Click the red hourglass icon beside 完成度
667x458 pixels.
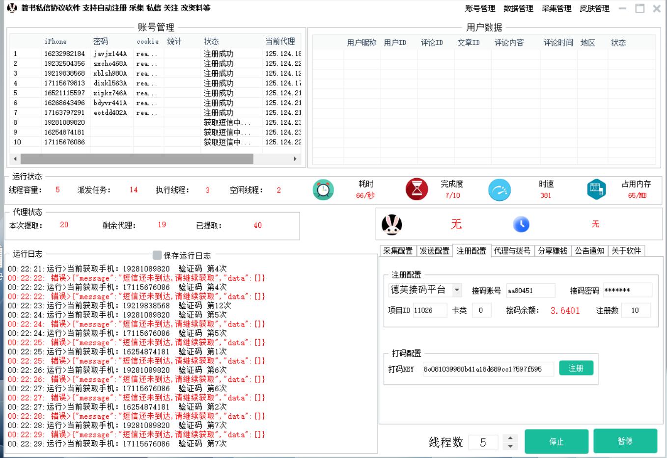point(417,189)
